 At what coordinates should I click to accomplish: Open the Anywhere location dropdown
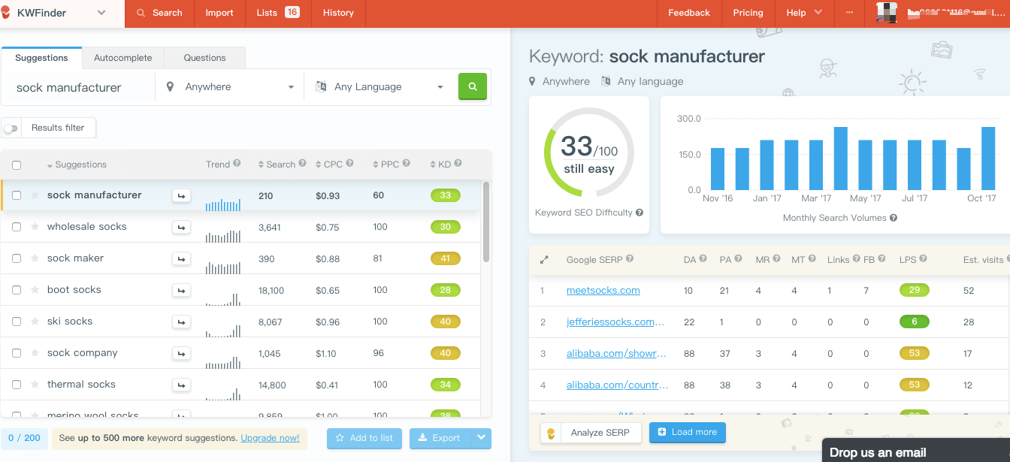point(229,87)
